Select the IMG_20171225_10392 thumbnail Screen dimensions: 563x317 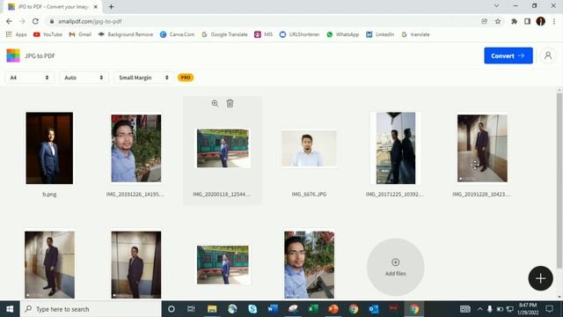[395, 148]
